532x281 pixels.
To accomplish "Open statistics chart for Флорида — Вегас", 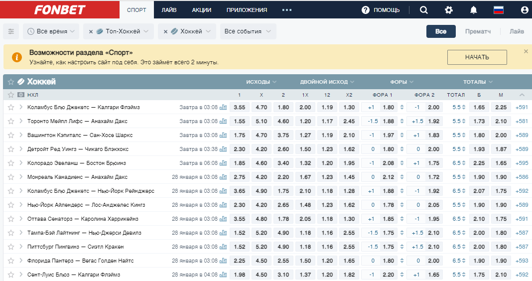I will pos(223,261).
